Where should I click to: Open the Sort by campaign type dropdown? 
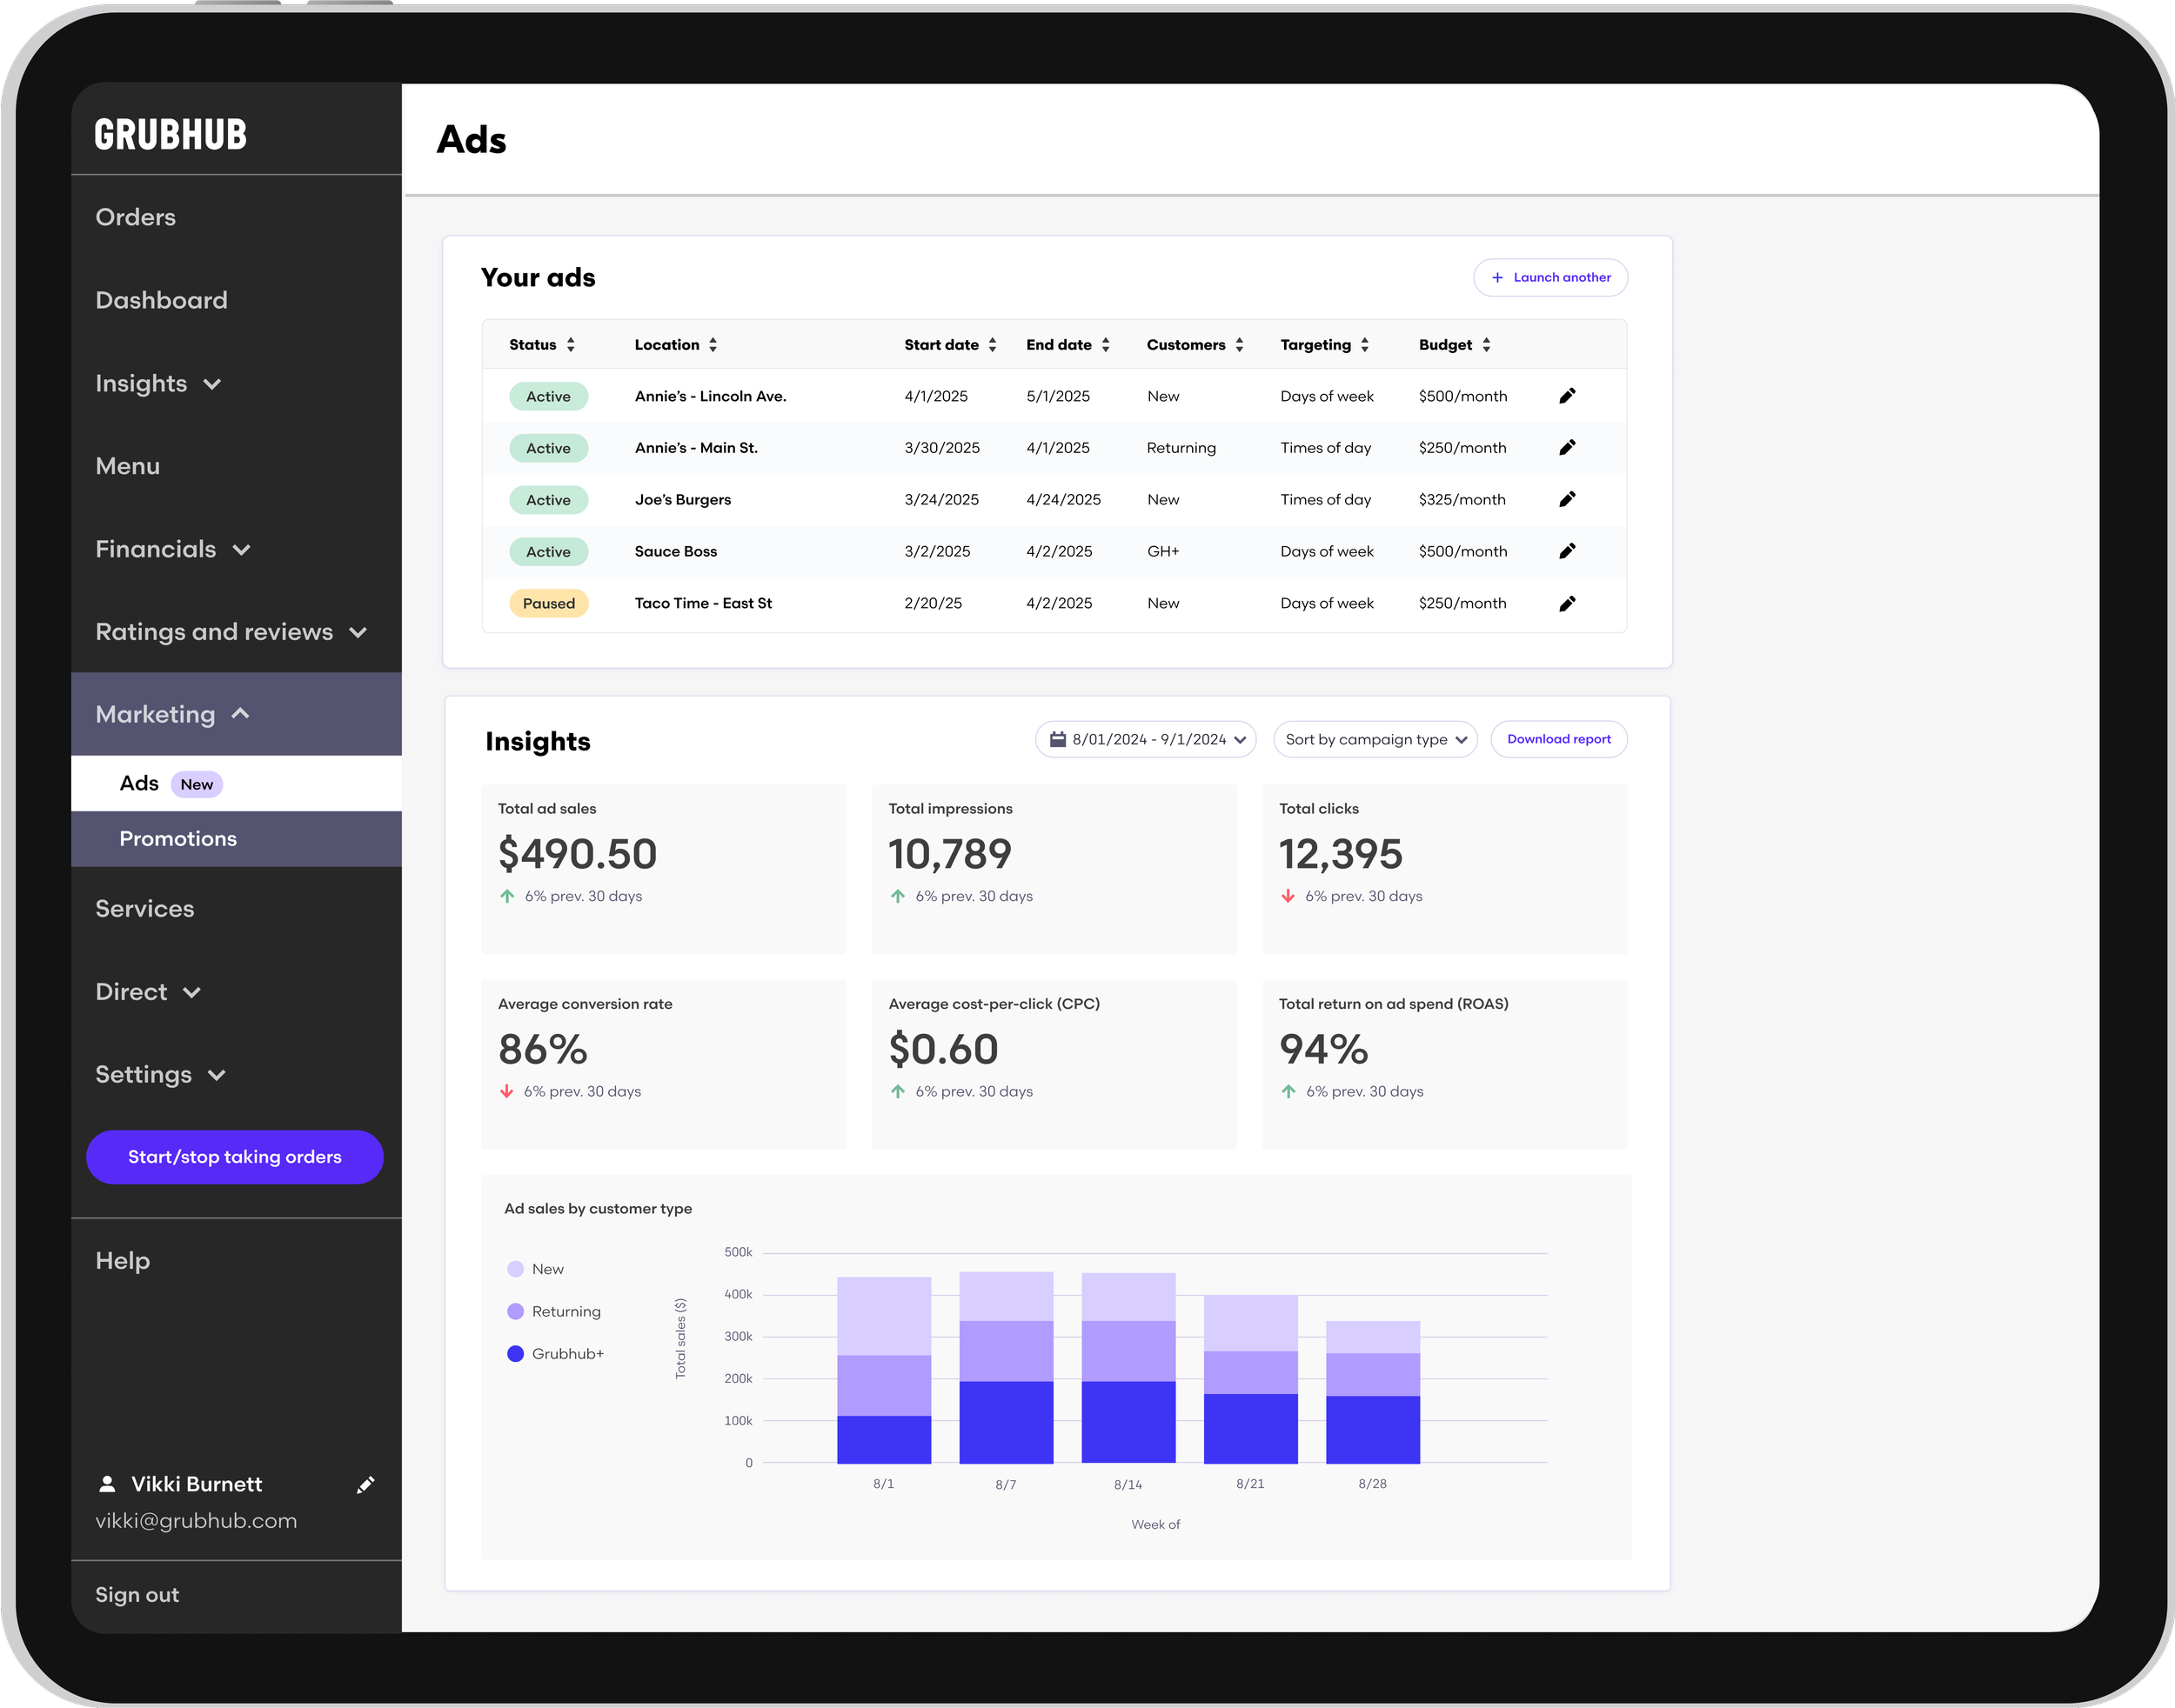pos(1375,739)
